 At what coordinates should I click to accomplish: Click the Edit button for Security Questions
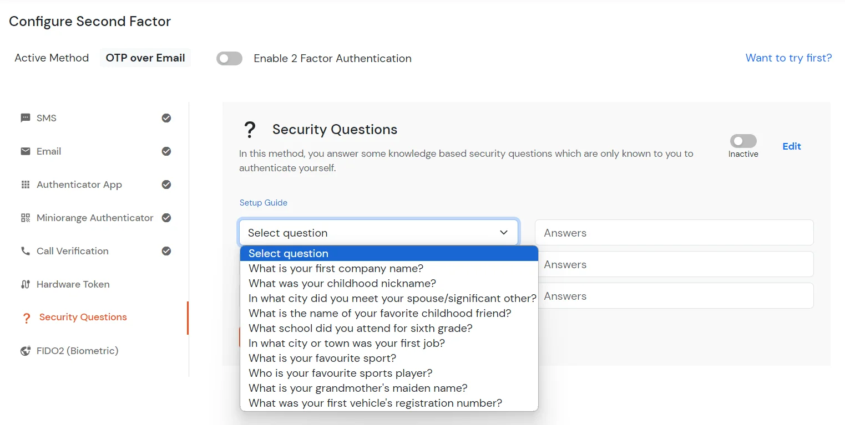coord(791,146)
